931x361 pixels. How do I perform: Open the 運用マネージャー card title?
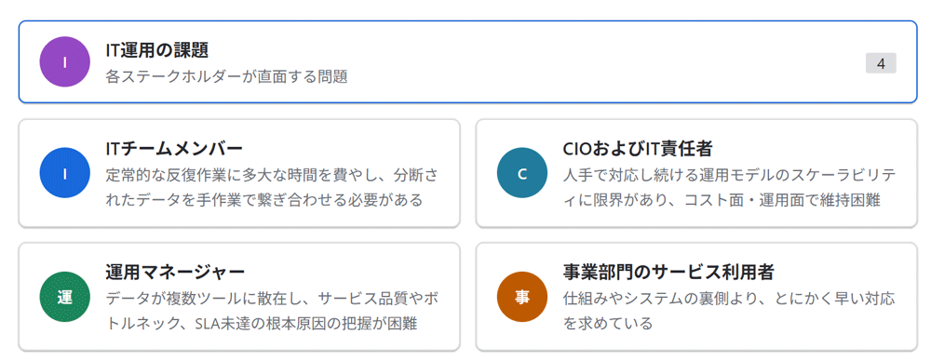coord(175,272)
